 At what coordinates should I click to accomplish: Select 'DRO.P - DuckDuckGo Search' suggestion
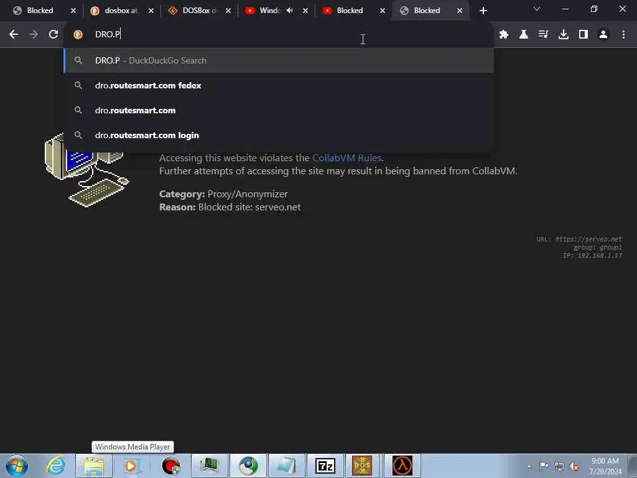point(279,60)
